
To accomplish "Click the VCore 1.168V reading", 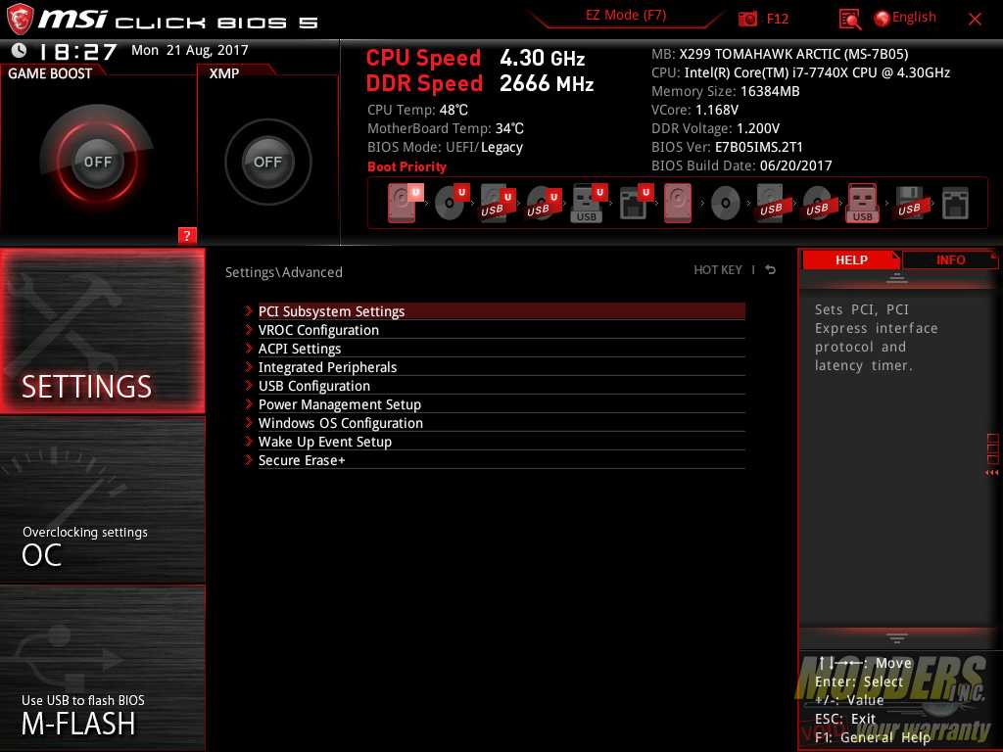I will (694, 110).
